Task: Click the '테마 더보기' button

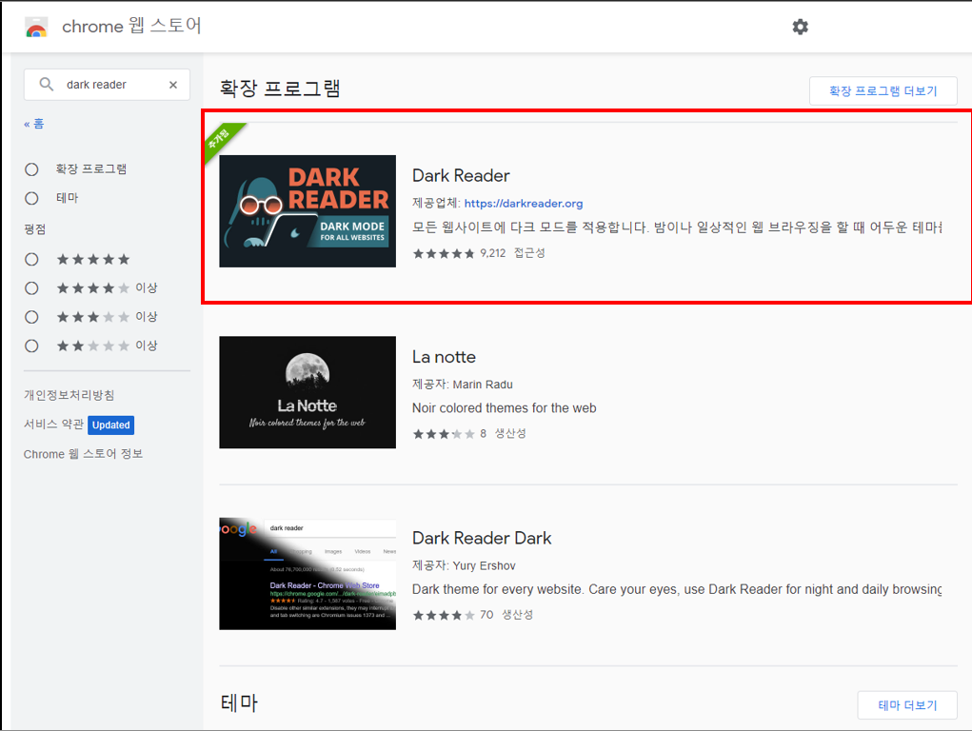Action: pyautogui.click(x=907, y=705)
